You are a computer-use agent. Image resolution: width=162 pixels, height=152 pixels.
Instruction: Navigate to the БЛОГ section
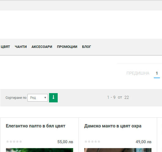pyautogui.click(x=86, y=47)
